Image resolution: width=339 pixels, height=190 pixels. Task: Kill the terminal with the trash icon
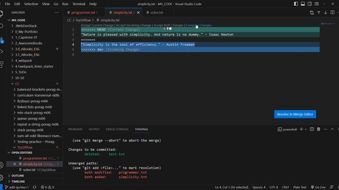pos(318,129)
